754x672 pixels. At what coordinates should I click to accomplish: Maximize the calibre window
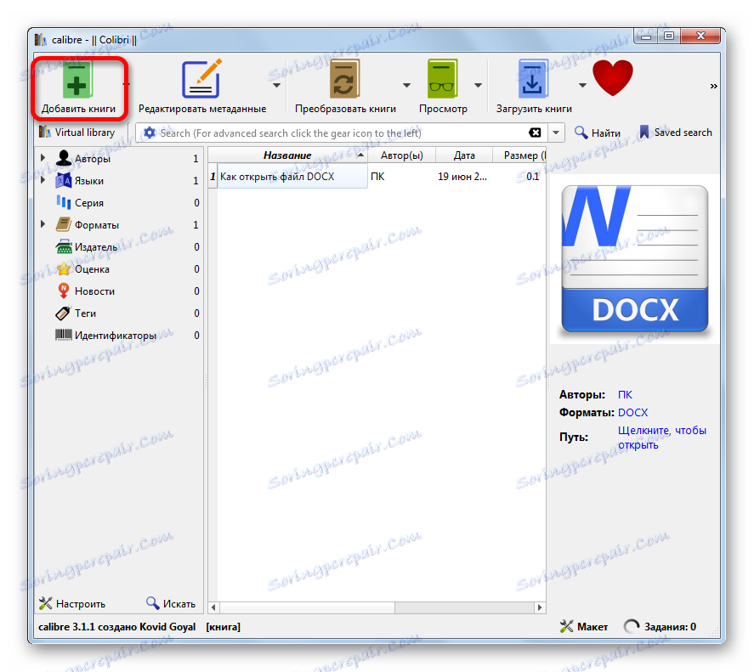coord(669,36)
